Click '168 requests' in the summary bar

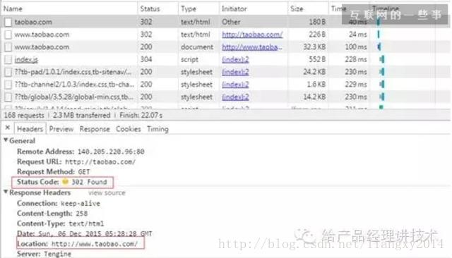[24, 116]
